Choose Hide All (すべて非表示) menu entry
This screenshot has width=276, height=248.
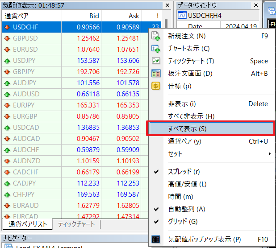[211, 116]
